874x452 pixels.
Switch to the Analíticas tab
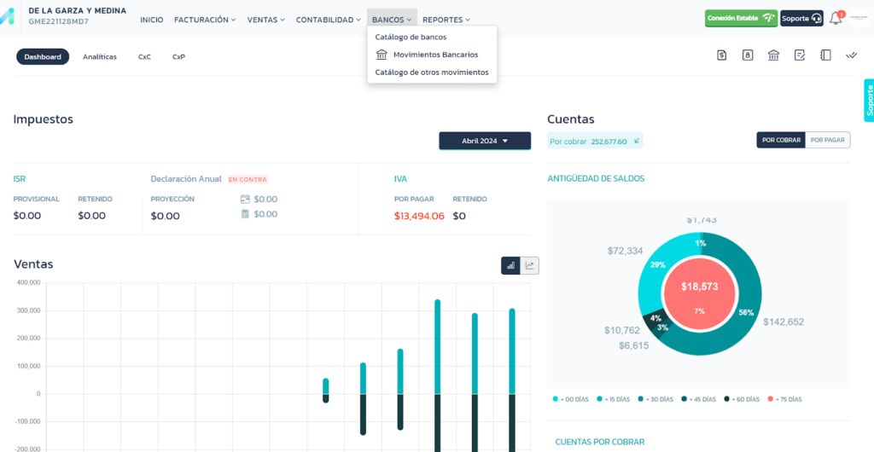(x=100, y=57)
